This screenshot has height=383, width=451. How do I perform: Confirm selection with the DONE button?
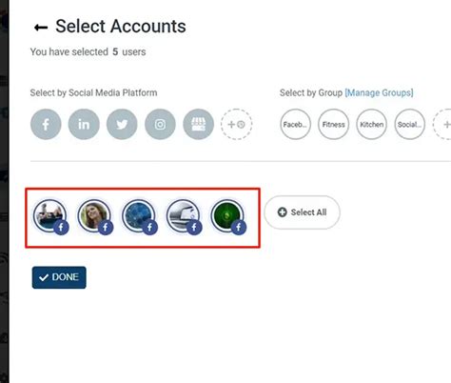(59, 277)
